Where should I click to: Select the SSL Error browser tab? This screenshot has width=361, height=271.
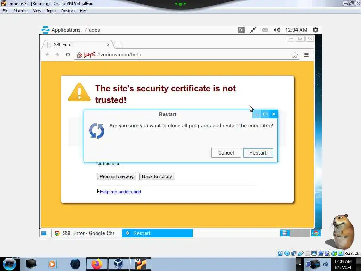pos(77,45)
